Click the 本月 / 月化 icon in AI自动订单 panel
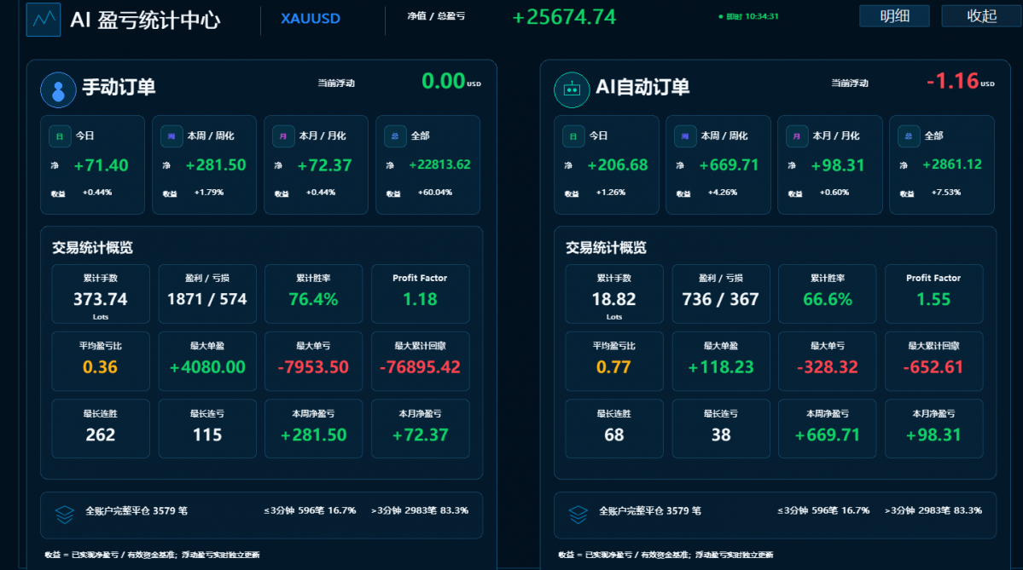 [x=796, y=136]
